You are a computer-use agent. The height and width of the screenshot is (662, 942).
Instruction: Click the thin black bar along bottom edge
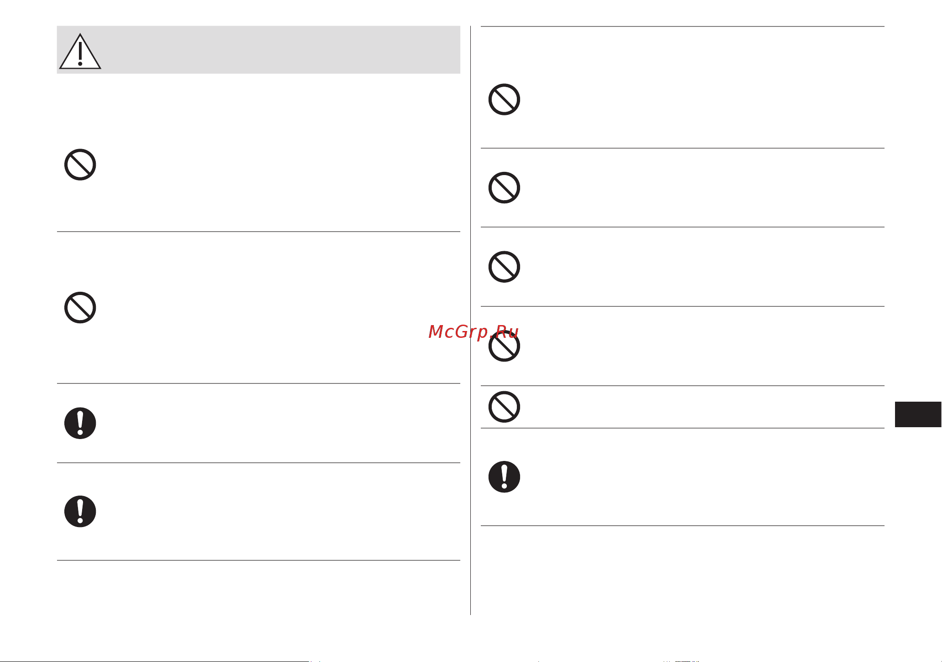155,661
